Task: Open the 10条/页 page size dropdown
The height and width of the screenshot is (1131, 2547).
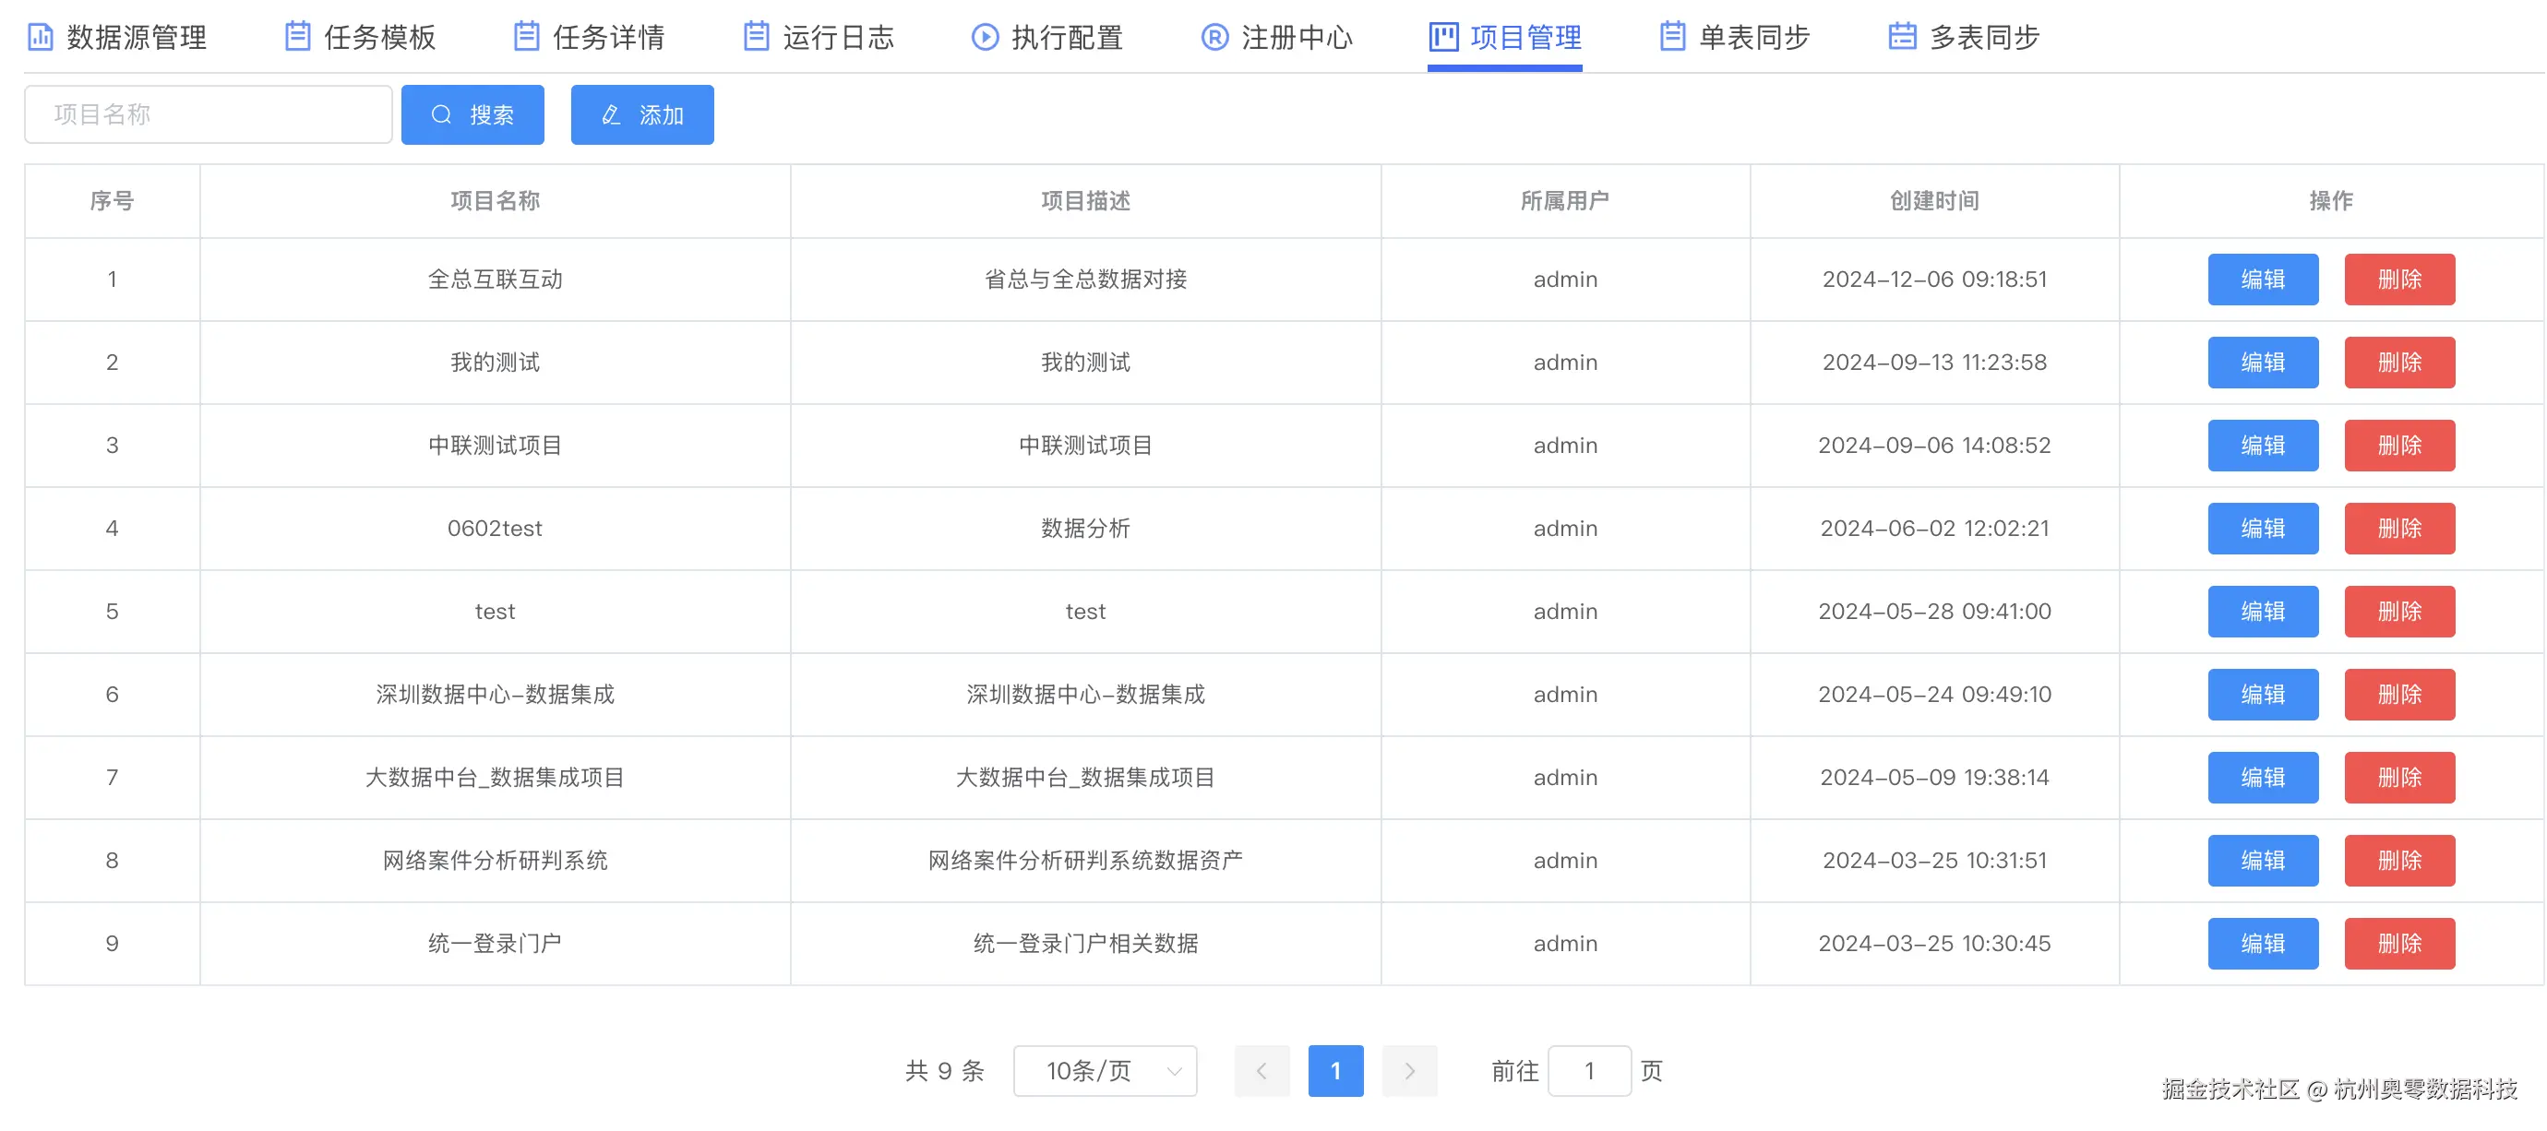Action: click(x=1105, y=1071)
